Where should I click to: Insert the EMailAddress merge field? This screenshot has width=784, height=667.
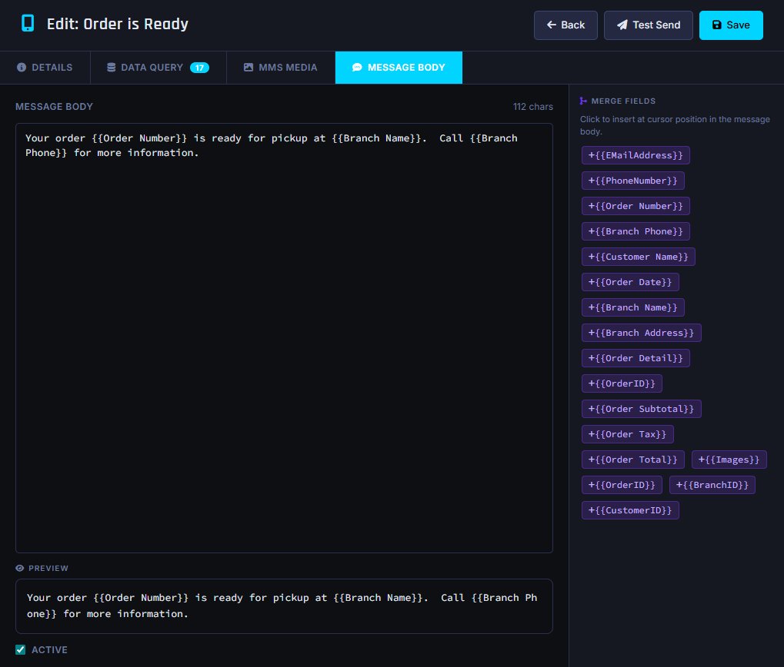coord(636,155)
